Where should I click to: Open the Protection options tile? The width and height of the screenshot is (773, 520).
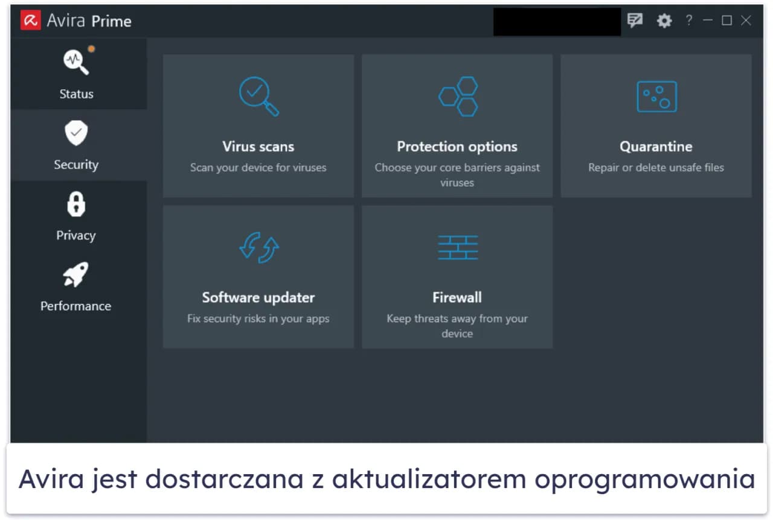click(x=457, y=125)
